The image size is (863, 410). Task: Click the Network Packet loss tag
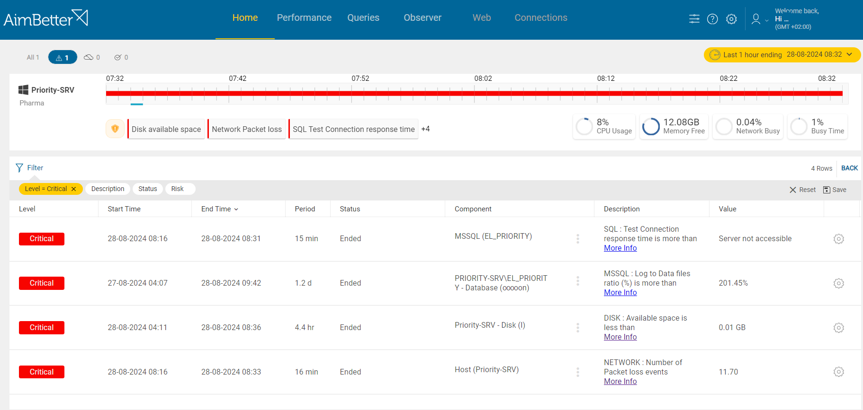point(247,129)
